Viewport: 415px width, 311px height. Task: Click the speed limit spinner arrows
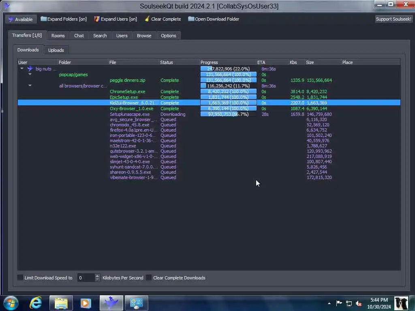pyautogui.click(x=97, y=278)
